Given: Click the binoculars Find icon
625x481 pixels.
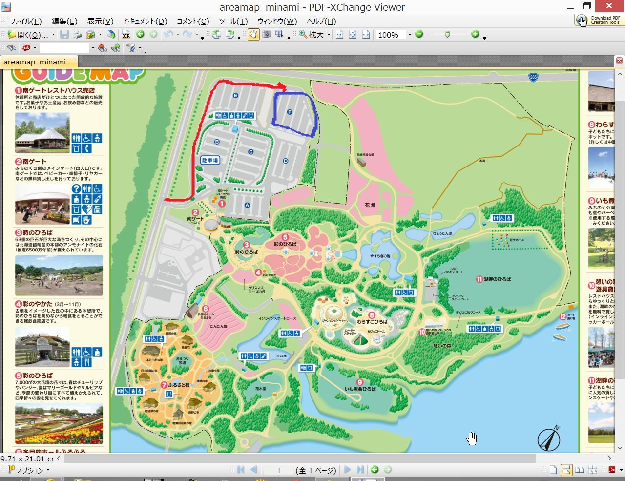Looking at the screenshot, I should [x=12, y=48].
